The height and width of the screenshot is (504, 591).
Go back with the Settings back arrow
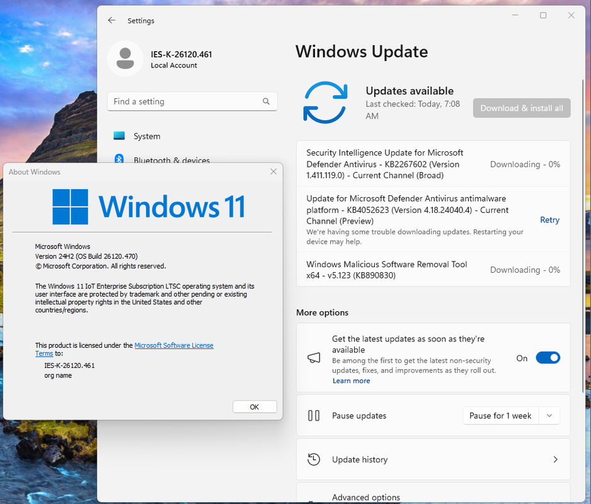click(x=112, y=20)
